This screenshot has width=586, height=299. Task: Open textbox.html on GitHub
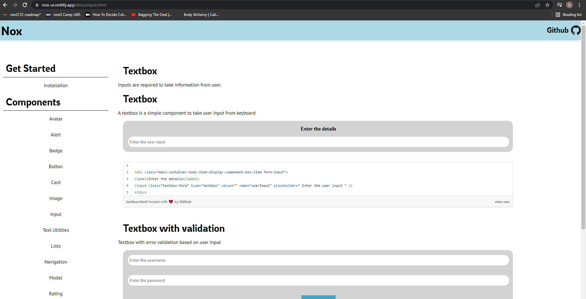136,202
